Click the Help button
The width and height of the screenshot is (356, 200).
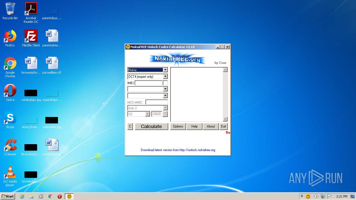click(194, 126)
